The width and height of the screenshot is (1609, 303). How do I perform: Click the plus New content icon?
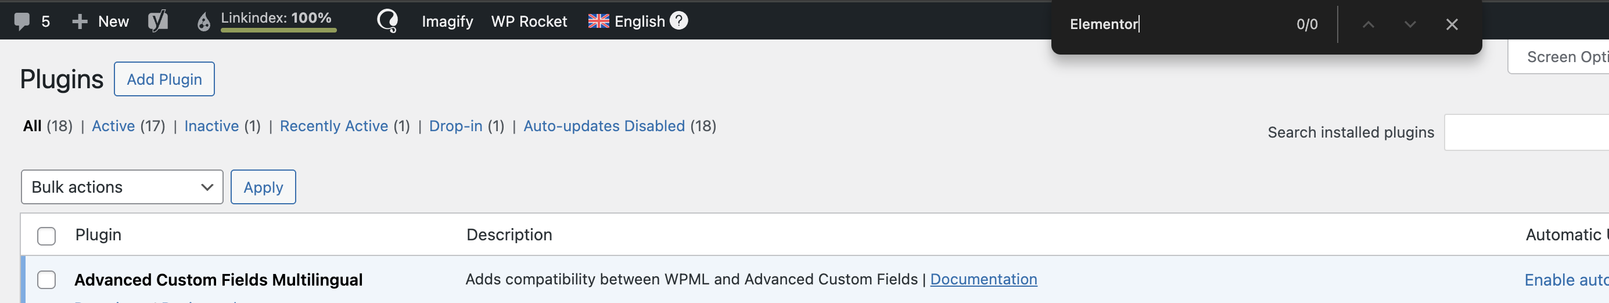80,22
